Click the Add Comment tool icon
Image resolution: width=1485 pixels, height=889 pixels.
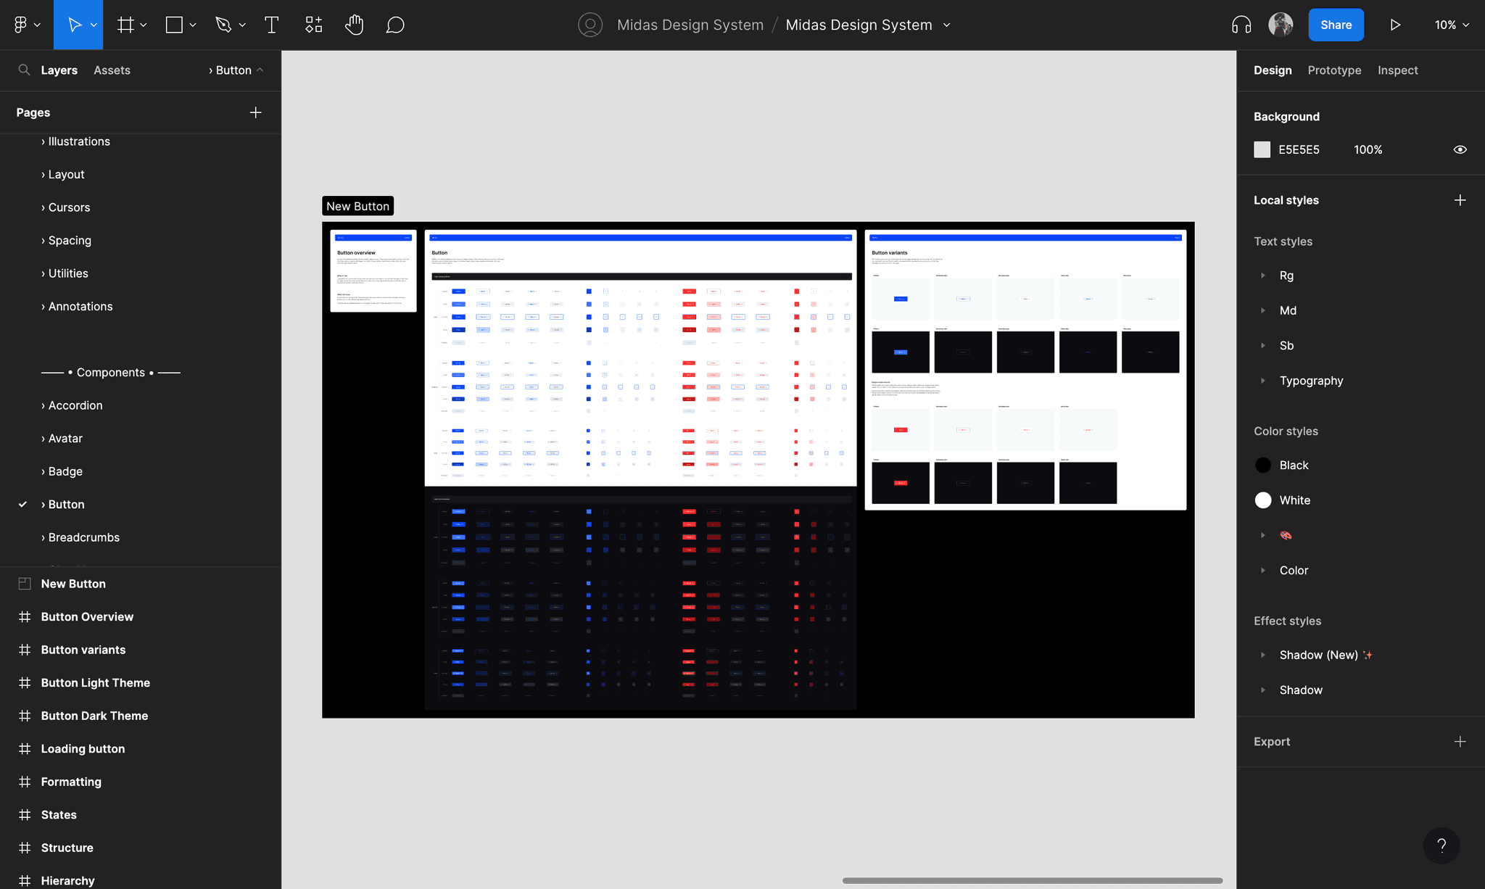click(x=395, y=25)
